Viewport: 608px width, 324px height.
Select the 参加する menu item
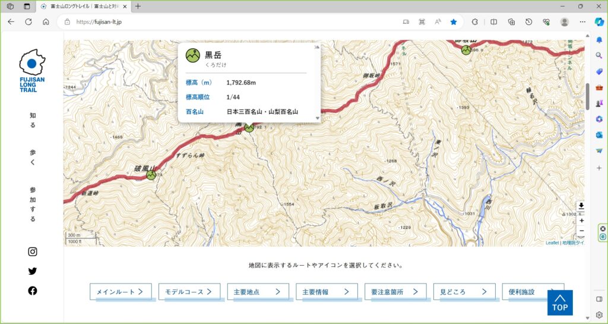(x=33, y=205)
